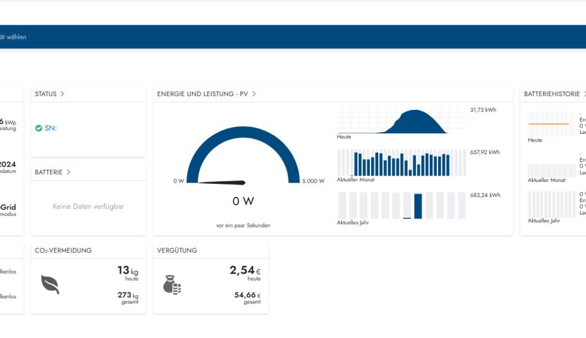Click the Batteriehistorie Aktuelles Jahr chart

coord(550,204)
